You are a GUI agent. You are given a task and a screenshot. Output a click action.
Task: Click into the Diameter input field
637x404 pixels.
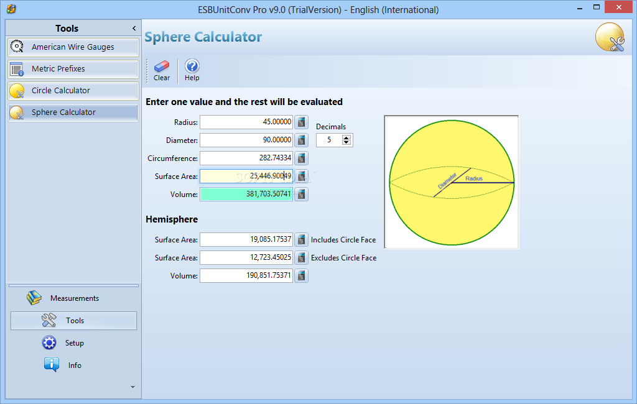[x=246, y=140]
